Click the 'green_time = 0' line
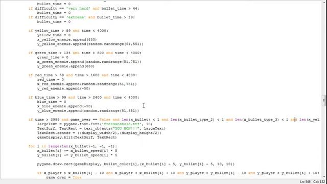The width and height of the screenshot is (327, 184). 53,57
